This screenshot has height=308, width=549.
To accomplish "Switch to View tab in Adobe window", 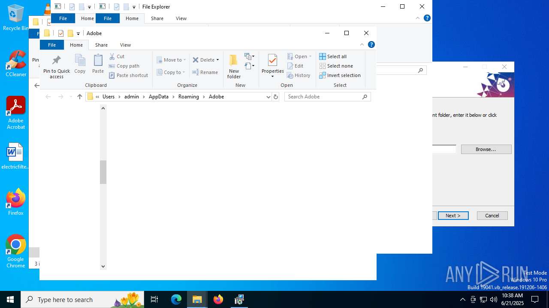I will [125, 45].
